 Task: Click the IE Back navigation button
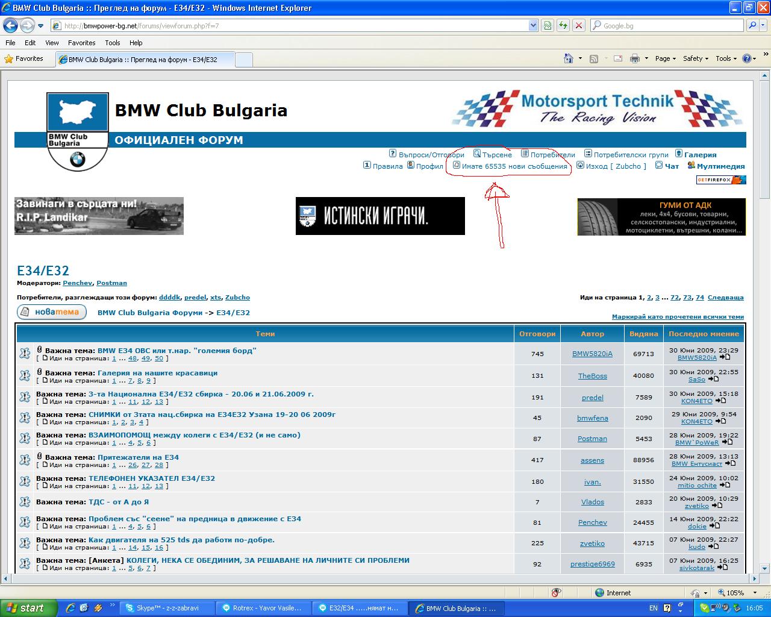pos(11,25)
